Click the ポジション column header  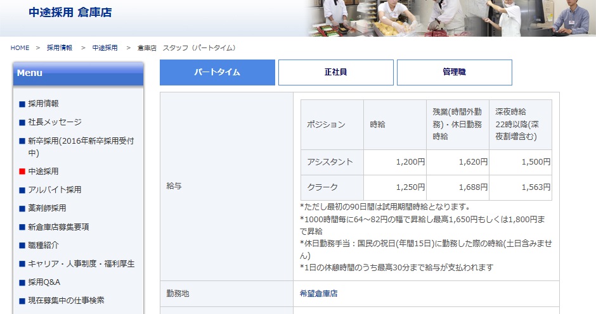(332, 125)
